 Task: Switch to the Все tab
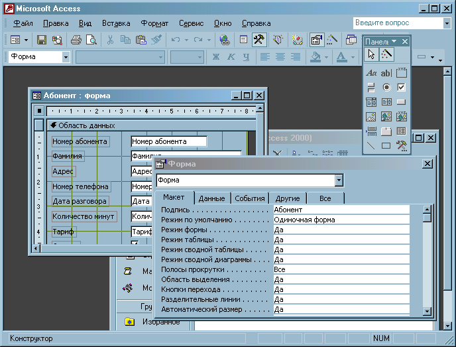click(325, 198)
